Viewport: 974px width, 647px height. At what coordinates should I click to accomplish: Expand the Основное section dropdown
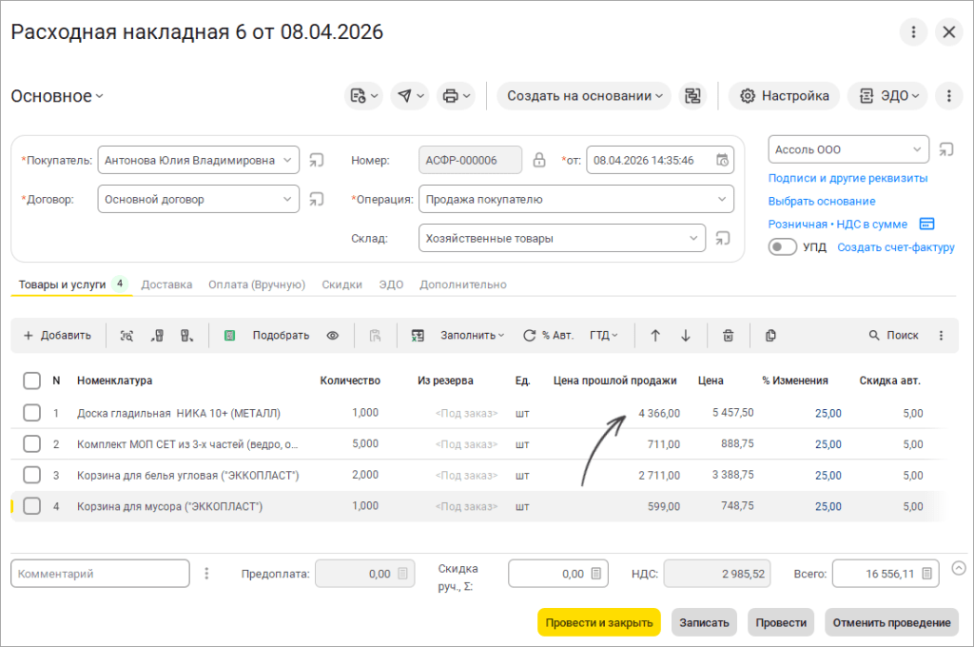pyautogui.click(x=57, y=96)
